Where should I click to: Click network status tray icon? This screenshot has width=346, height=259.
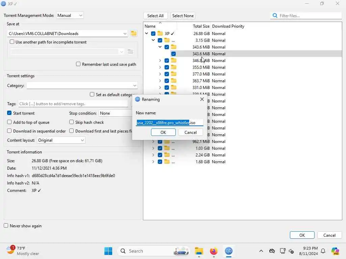pyautogui.click(x=283, y=251)
